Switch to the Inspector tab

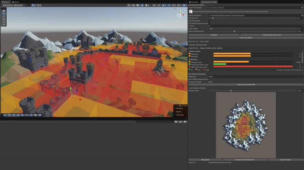pyautogui.click(x=194, y=2)
